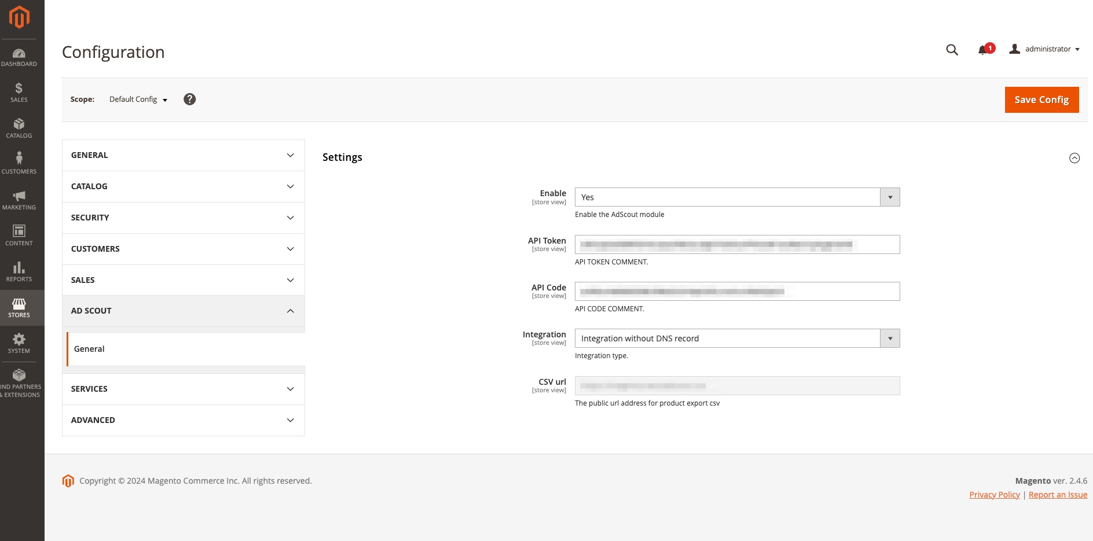Select the General tab under Ad Scout
Viewport: 1093px width, 541px height.
click(x=186, y=349)
